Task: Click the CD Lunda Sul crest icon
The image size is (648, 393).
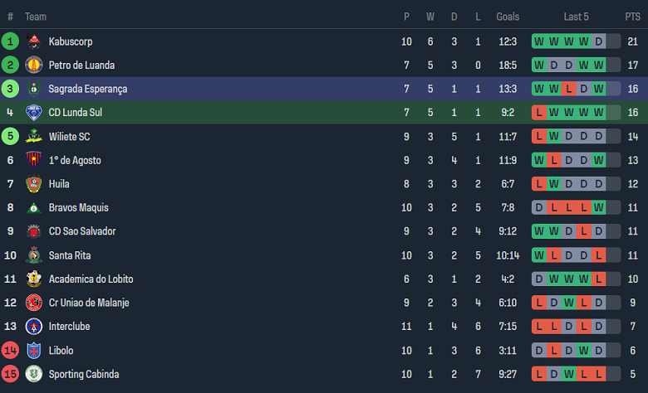Action: pos(34,113)
